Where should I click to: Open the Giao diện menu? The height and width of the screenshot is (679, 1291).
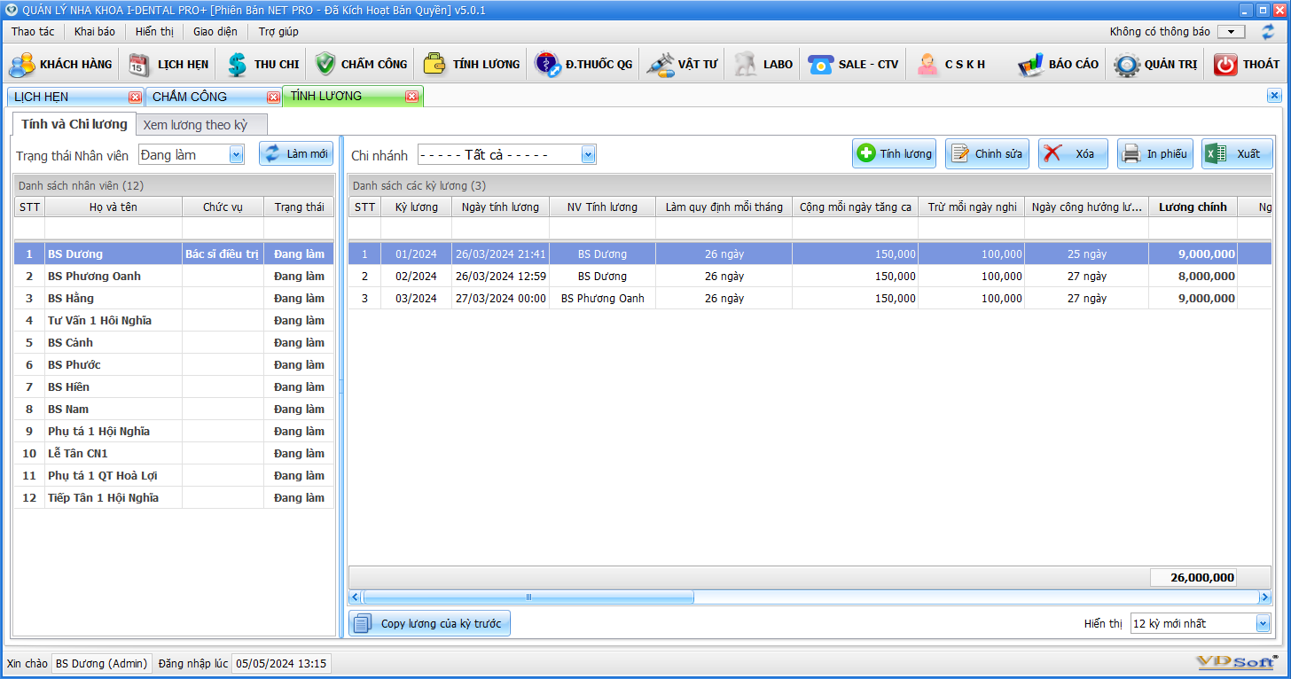pos(215,31)
